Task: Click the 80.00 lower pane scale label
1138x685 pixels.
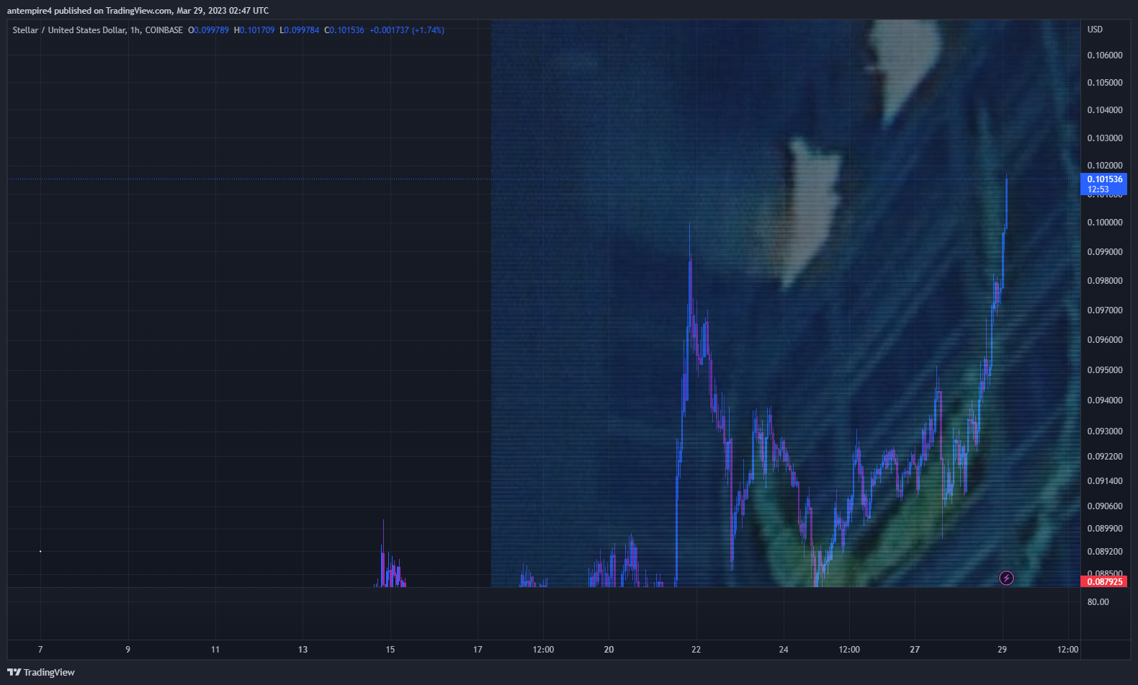Action: coord(1098,602)
